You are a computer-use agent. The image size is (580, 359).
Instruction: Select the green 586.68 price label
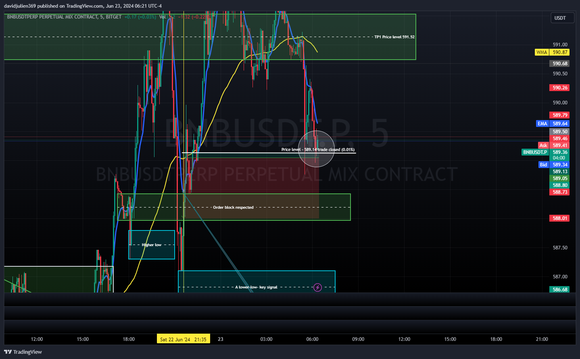560,290
